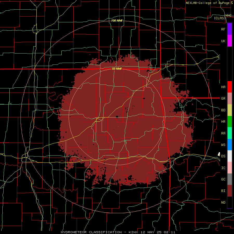234x234 pixels.
Task: Select the GR pink legend swatch
Action: pos(230,99)
